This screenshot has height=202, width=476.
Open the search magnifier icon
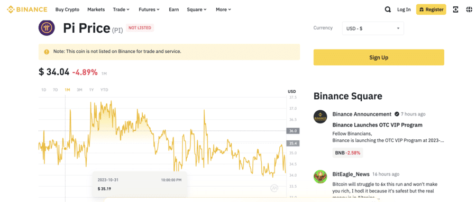388,9
